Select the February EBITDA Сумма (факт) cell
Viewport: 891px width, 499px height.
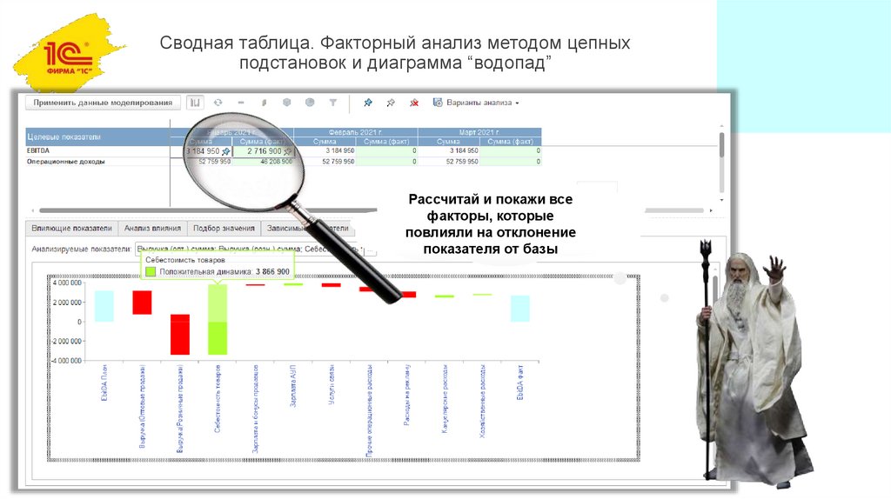(x=386, y=151)
